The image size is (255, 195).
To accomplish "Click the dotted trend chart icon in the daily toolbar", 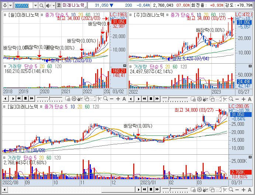I will coord(218,189).
